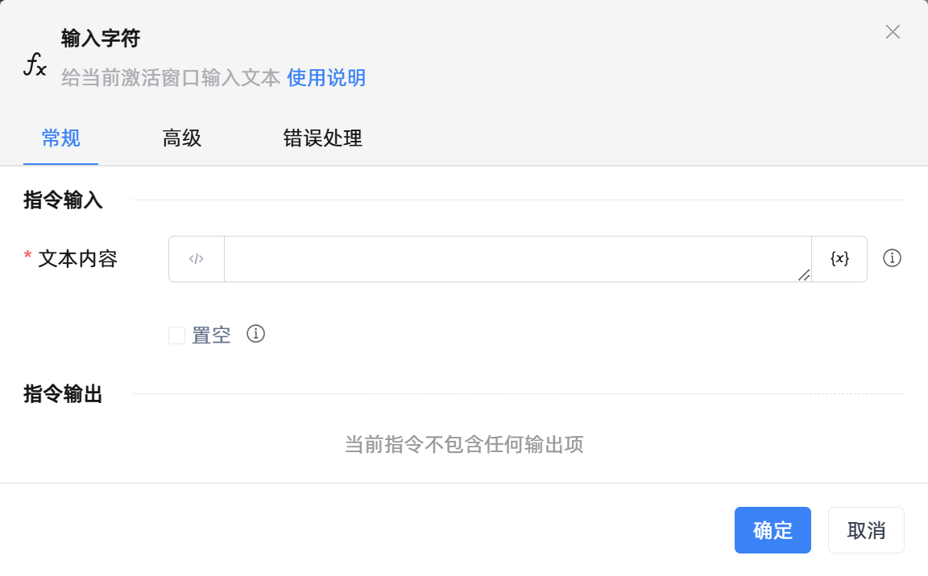View the tooltip icon beside 置空

pyautogui.click(x=255, y=333)
